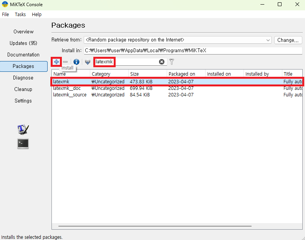Go to the Overview page
The width and height of the screenshot is (305, 240).
pyautogui.click(x=23, y=31)
